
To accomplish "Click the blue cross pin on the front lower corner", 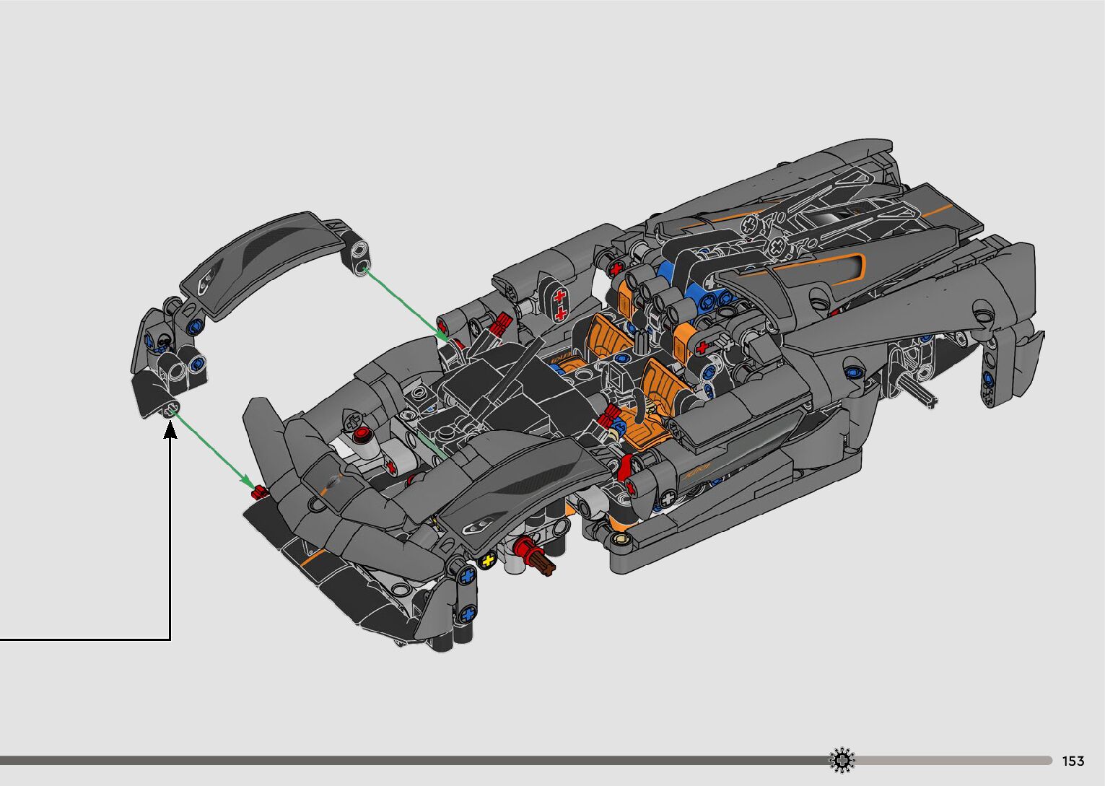I will (468, 614).
